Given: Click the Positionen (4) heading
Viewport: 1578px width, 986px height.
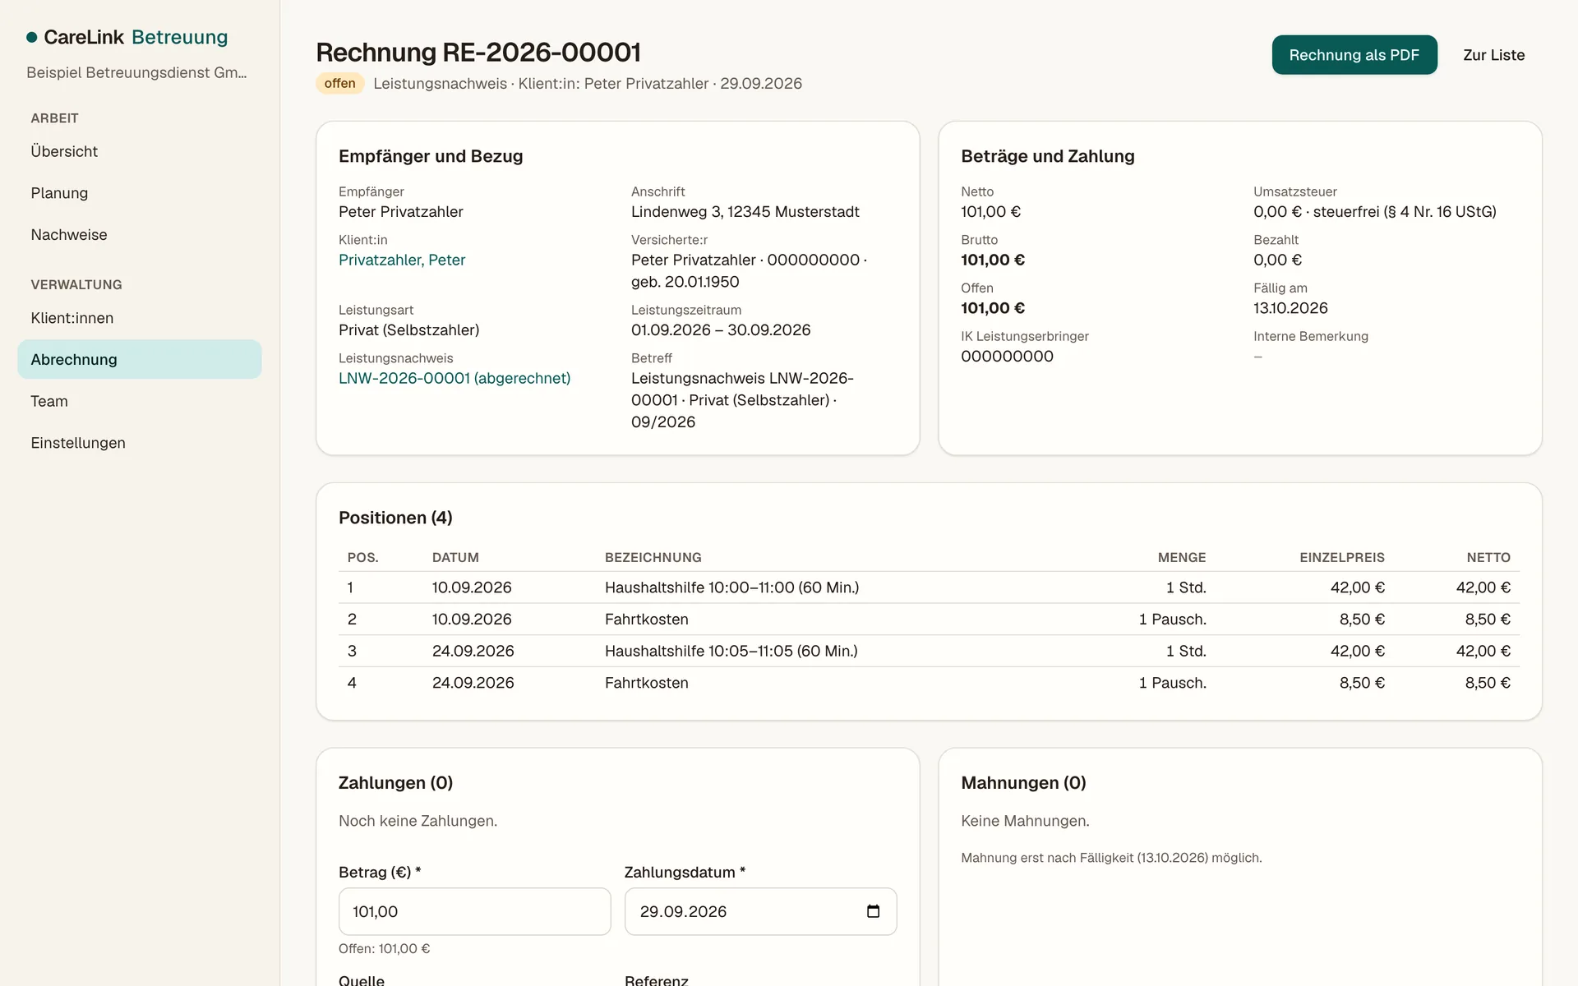Looking at the screenshot, I should point(395,518).
